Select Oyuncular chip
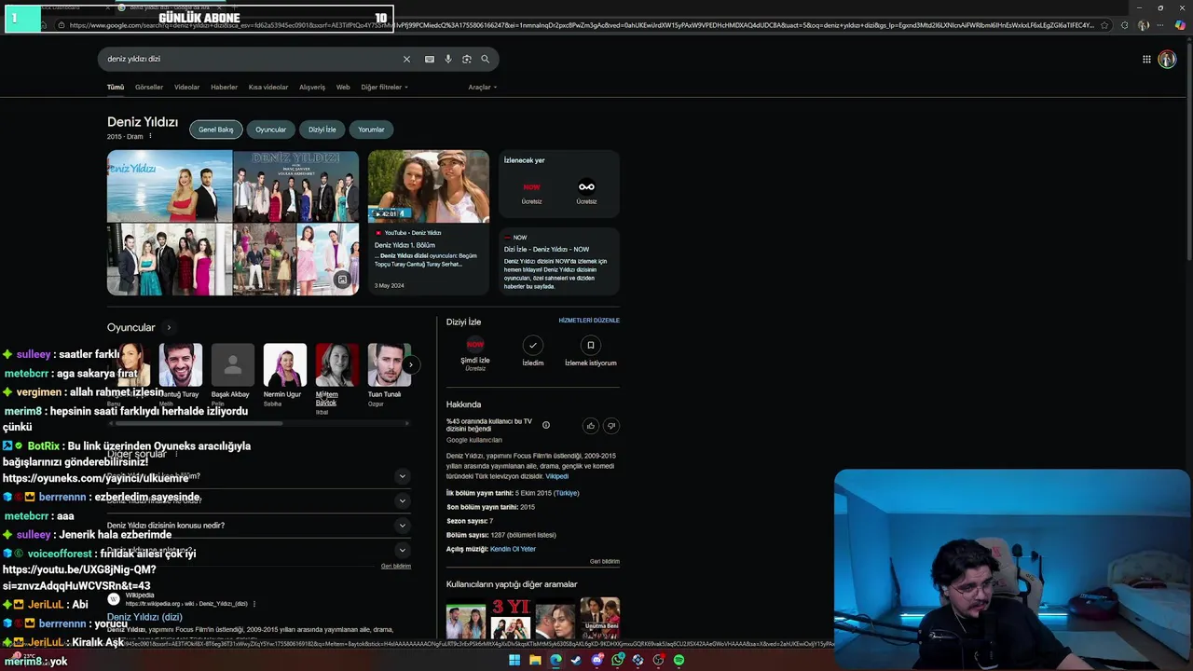 coord(271,130)
